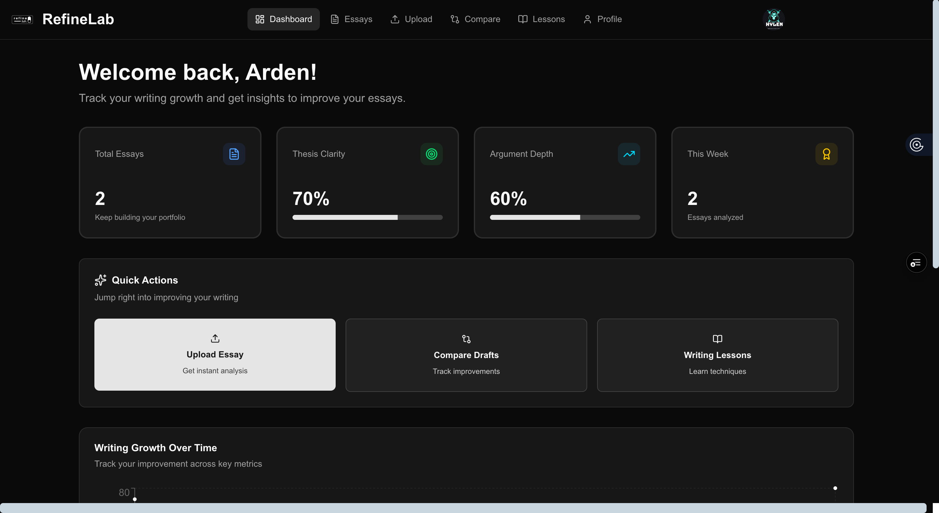Click the horizontal scrollbar at the bottom
Screen dimensions: 939x513
[x=463, y=507]
